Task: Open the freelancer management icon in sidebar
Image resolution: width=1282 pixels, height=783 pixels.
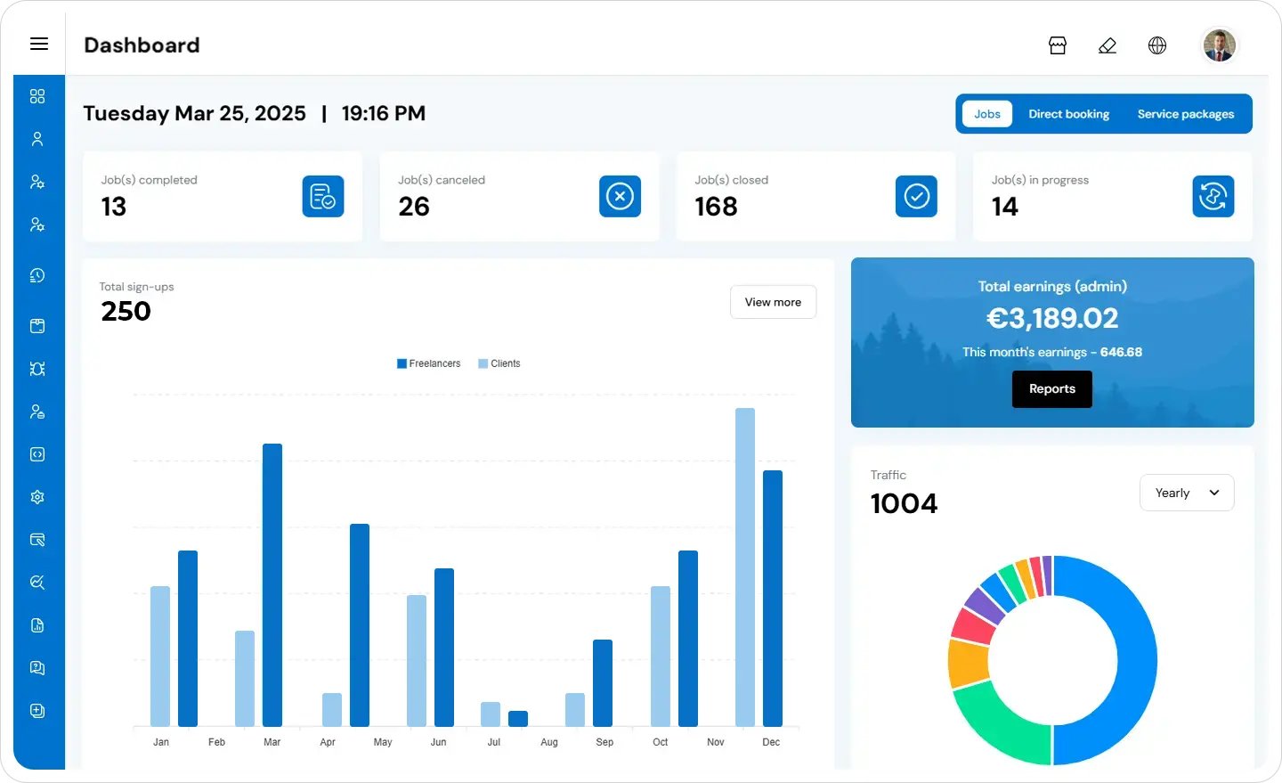Action: [x=37, y=182]
